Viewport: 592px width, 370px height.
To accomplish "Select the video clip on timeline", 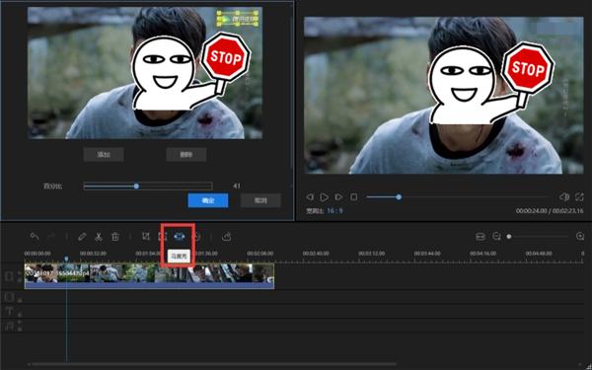I will 149,276.
